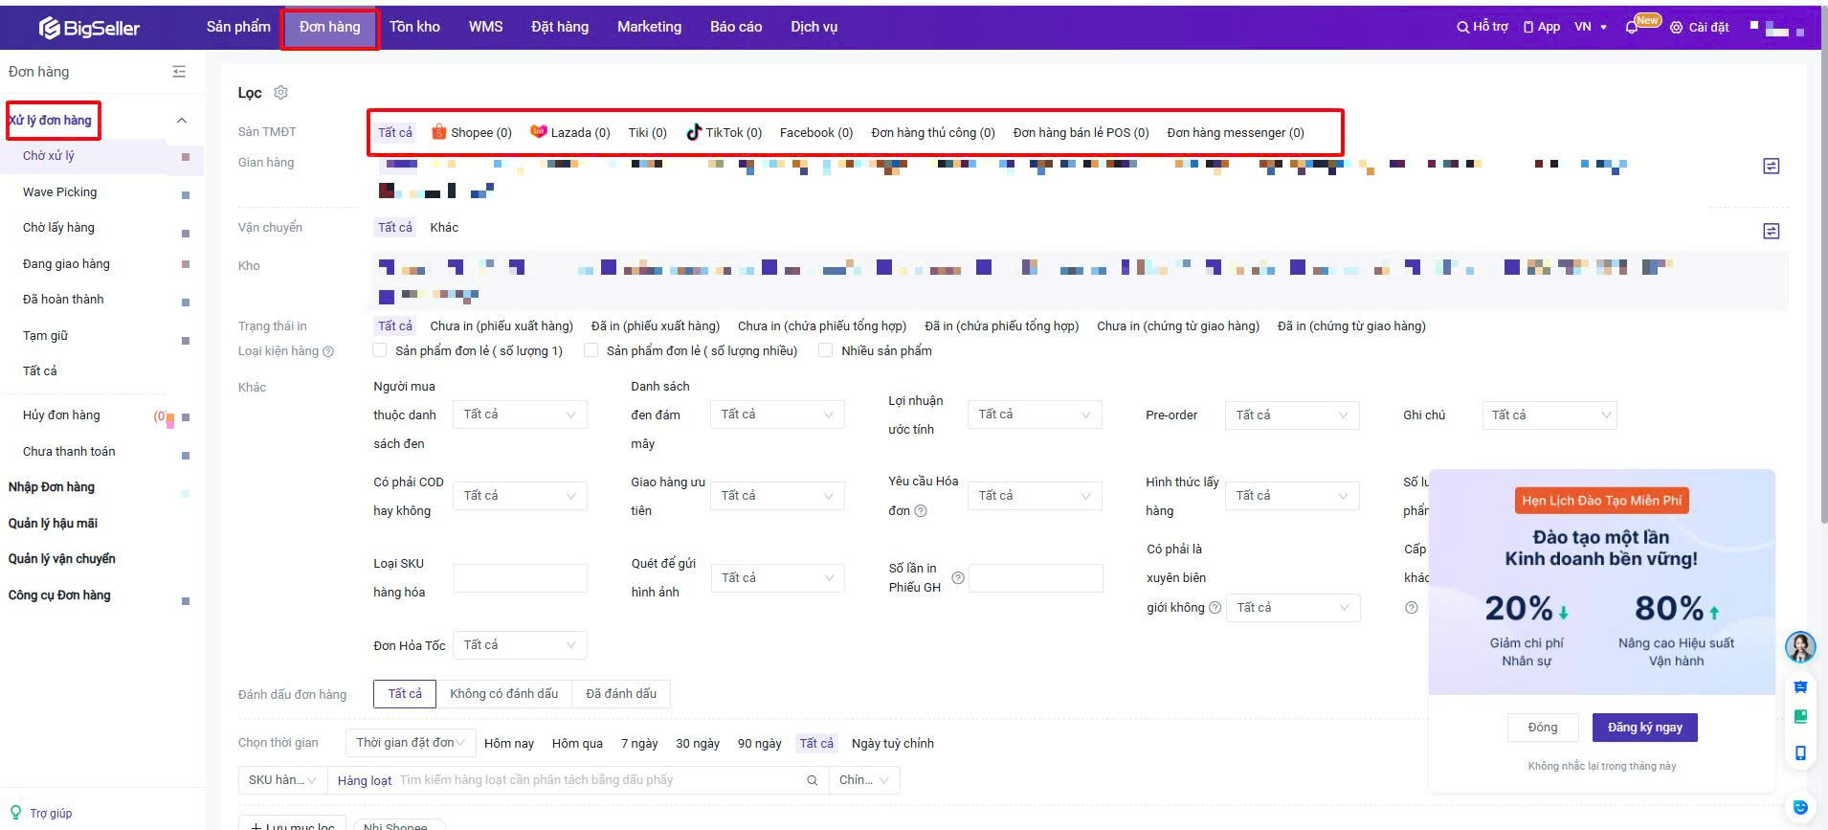The image size is (1828, 830).
Task: Dismiss the promo with Đóng button
Action: pyautogui.click(x=1542, y=728)
